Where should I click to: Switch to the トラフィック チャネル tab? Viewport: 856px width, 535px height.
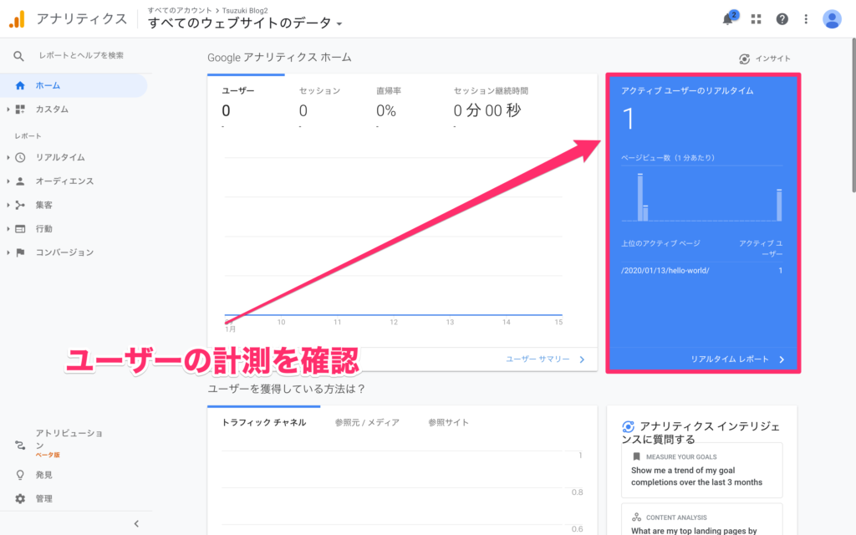point(263,422)
